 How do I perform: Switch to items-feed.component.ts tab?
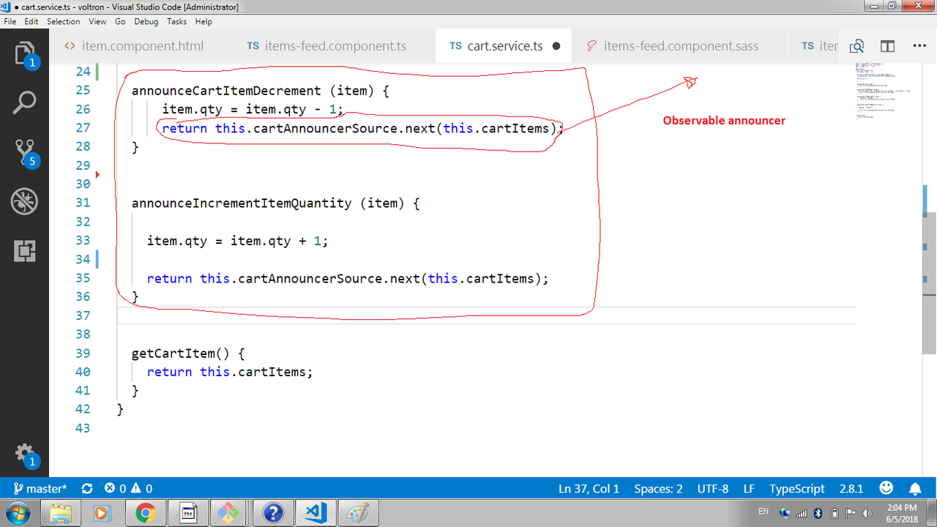tap(335, 46)
